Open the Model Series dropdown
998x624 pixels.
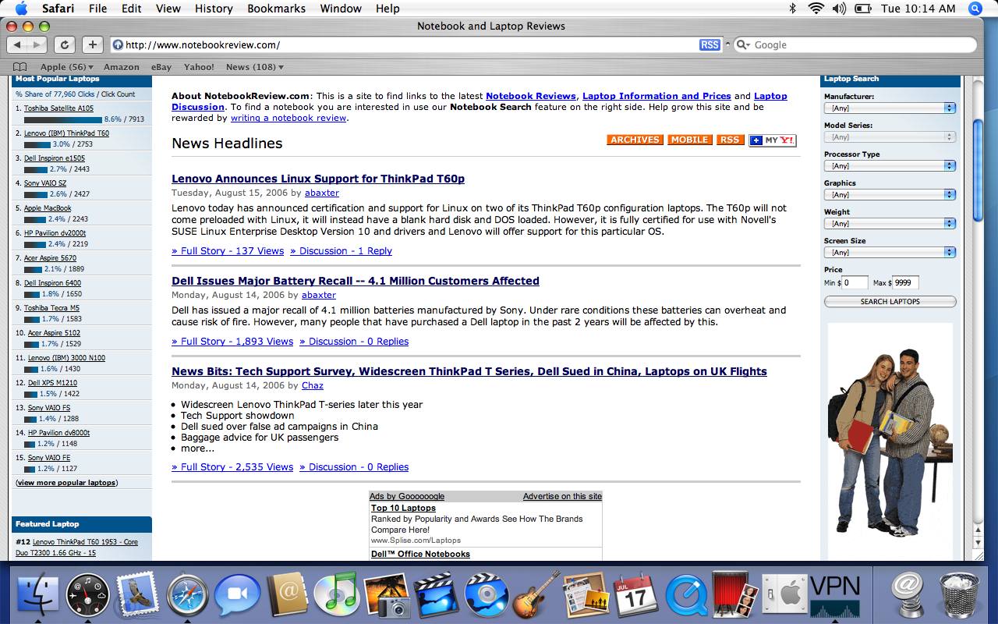click(x=890, y=136)
